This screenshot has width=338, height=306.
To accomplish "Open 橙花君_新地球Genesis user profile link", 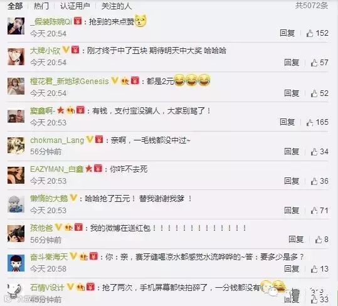I will pyautogui.click(x=70, y=82).
